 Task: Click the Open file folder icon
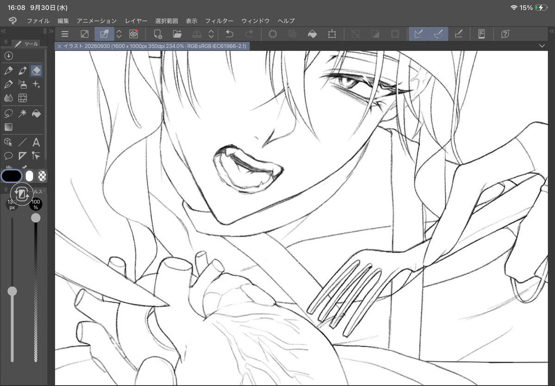[x=177, y=34]
